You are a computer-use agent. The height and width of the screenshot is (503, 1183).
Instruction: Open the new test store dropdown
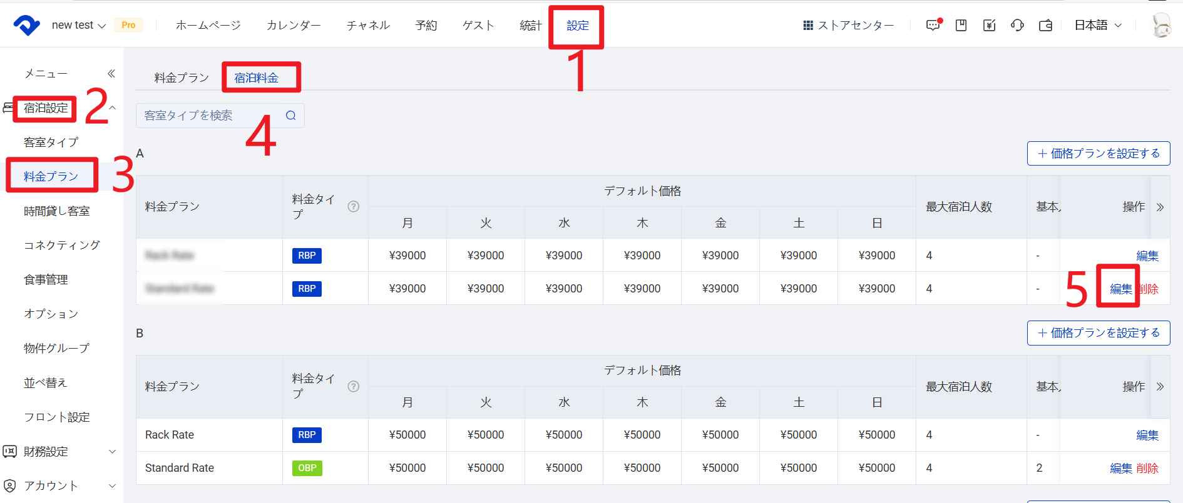pos(78,25)
